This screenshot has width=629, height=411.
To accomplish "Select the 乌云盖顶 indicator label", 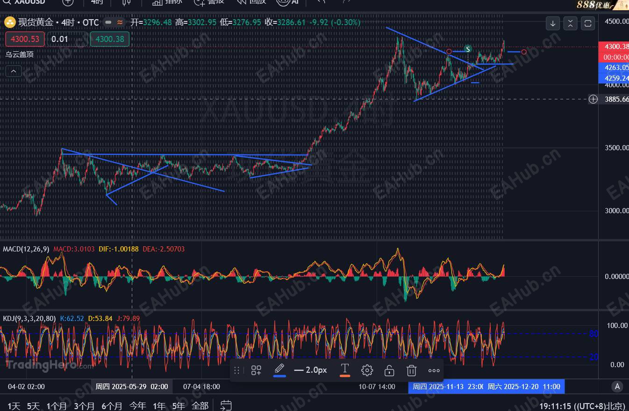I will 20,54.
